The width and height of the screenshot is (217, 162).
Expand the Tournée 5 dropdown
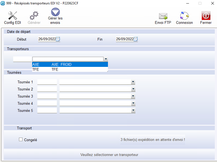click(x=133, y=111)
